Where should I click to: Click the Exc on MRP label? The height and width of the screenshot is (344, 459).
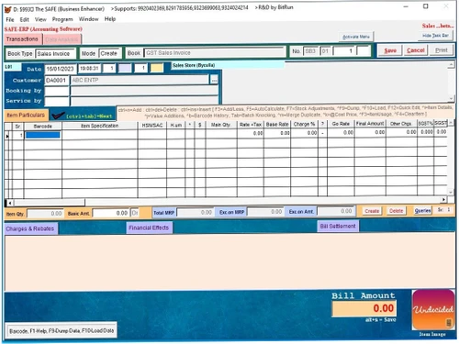231,212
